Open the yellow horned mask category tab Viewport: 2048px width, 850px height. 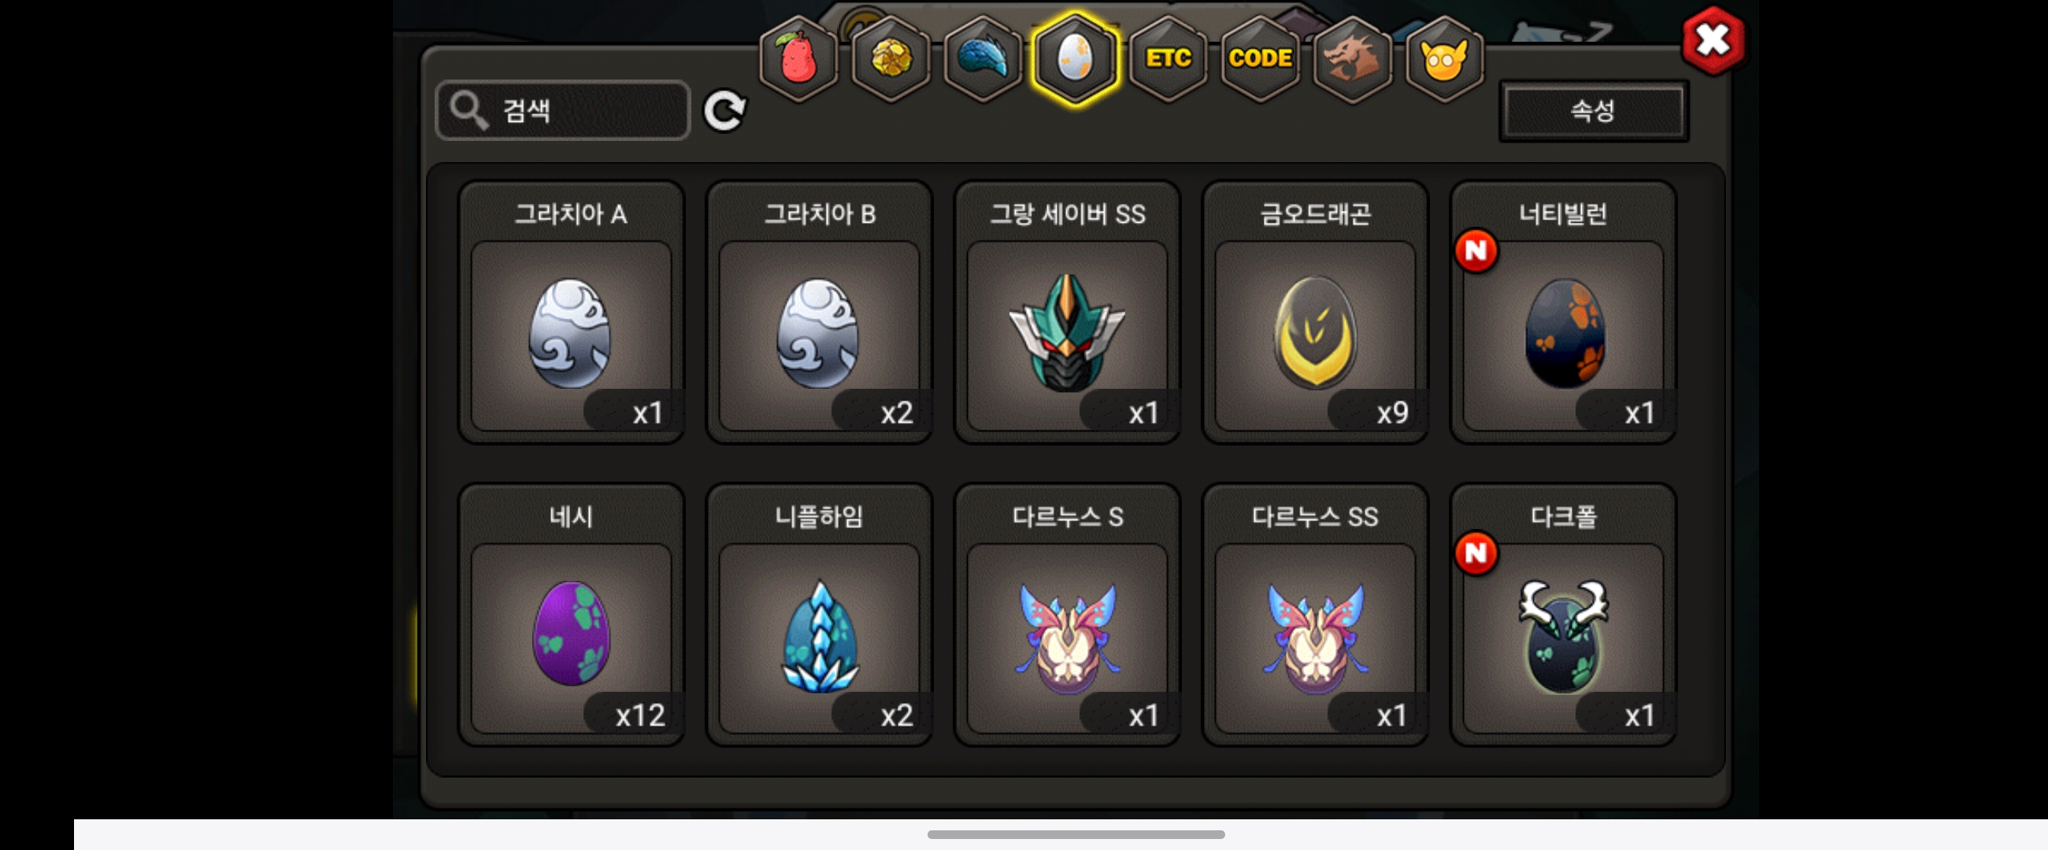(x=1444, y=59)
